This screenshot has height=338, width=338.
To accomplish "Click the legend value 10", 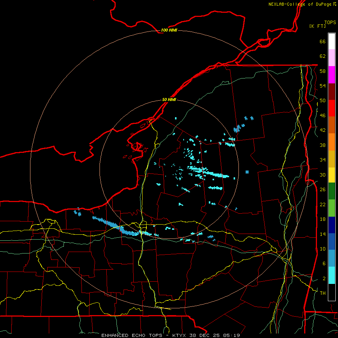I will 323,249.
